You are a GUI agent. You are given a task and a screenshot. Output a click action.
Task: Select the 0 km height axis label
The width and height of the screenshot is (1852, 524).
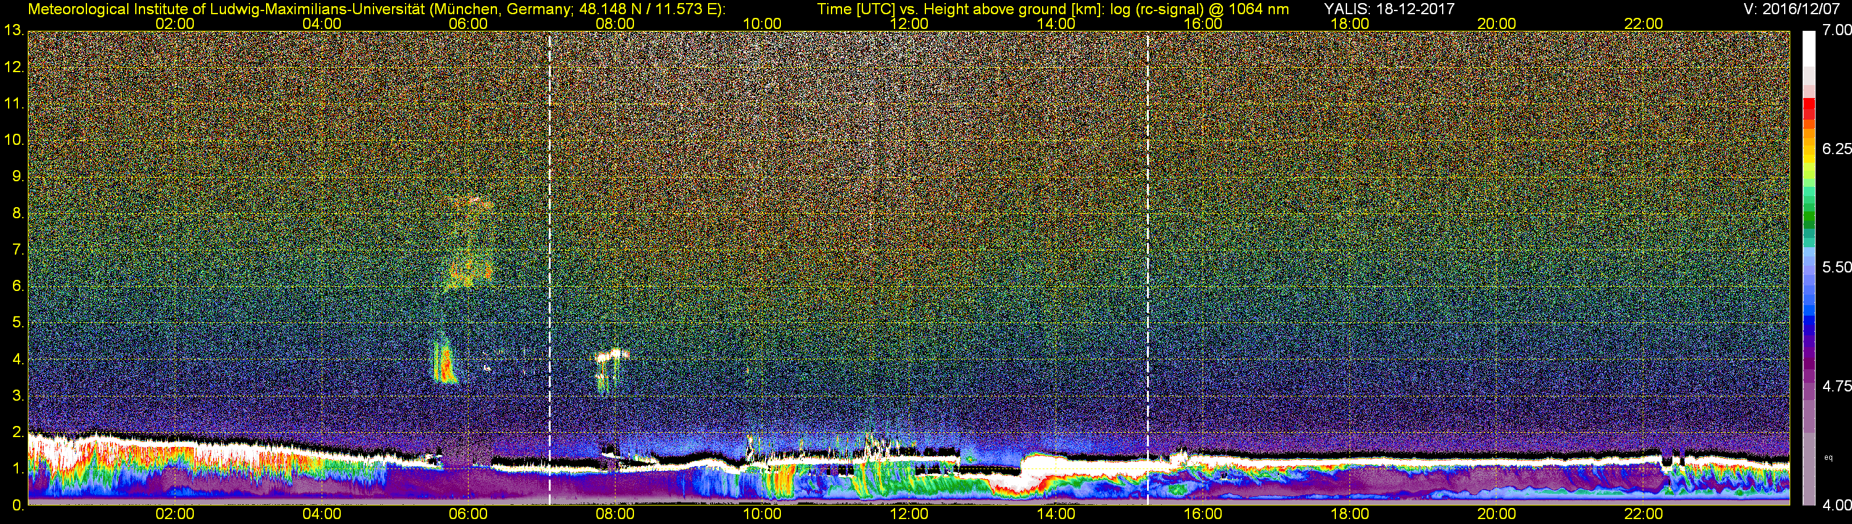18,506
